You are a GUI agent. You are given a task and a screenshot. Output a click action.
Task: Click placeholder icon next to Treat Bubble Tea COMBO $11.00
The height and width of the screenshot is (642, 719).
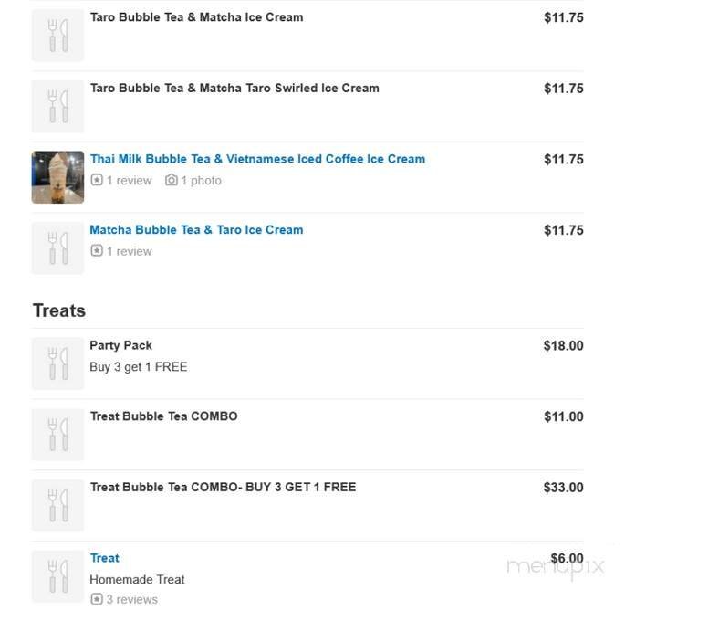click(x=57, y=435)
